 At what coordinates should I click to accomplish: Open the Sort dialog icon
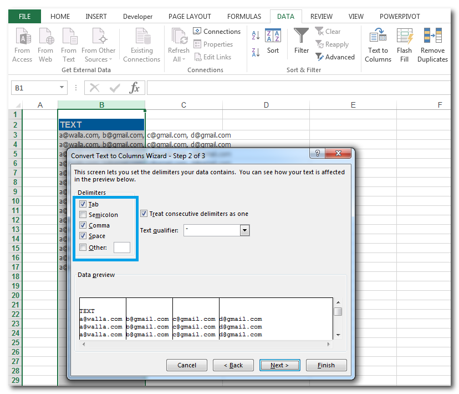[x=273, y=37]
